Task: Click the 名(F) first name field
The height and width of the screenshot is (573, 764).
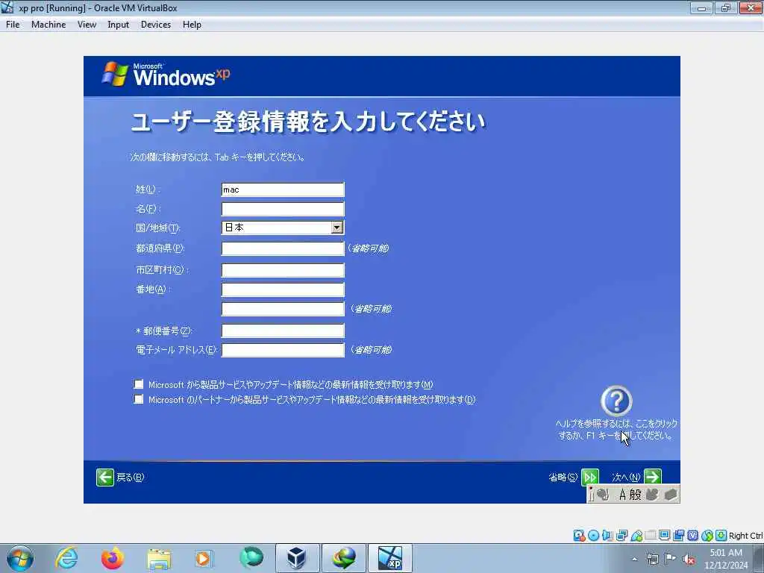Action: 283,209
